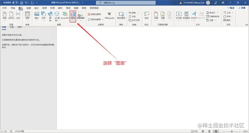Screen dimensions: 249x133
Task: Open the File (文件) tab
Action: pyautogui.click(x=4, y=8)
